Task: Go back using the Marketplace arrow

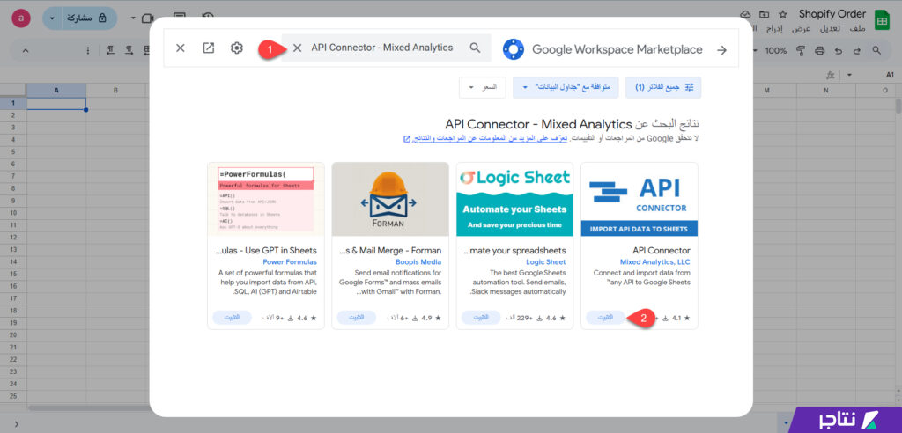Action: point(722,50)
